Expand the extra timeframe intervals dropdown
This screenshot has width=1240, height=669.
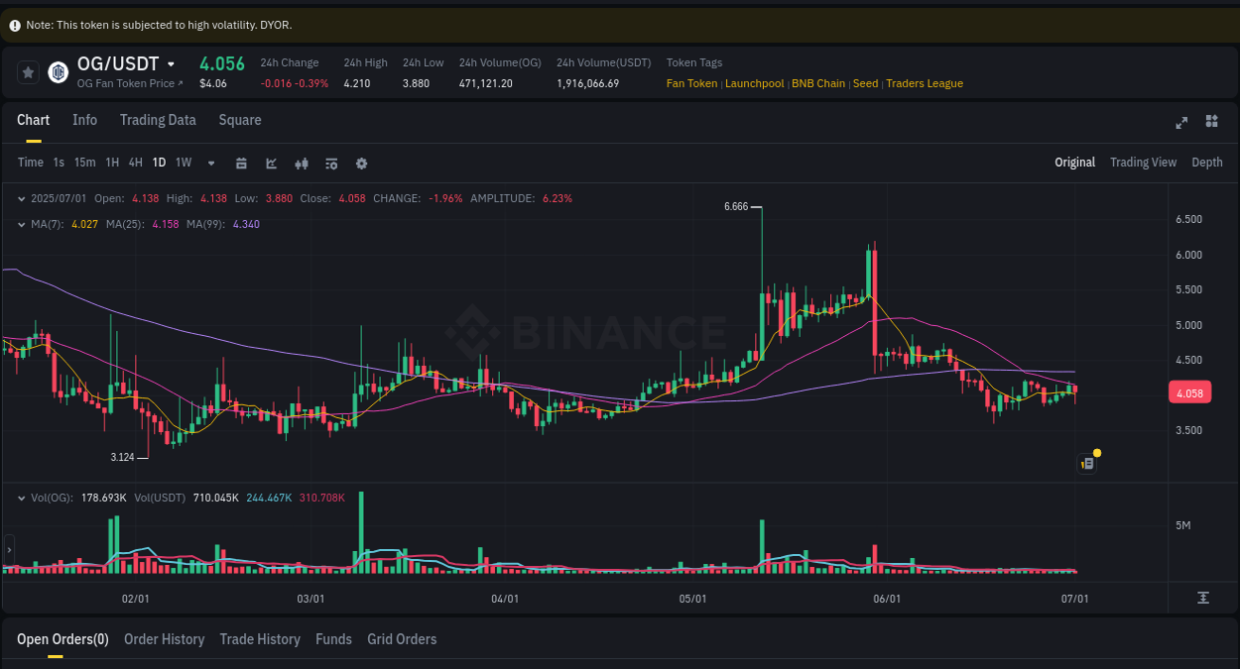click(x=209, y=162)
